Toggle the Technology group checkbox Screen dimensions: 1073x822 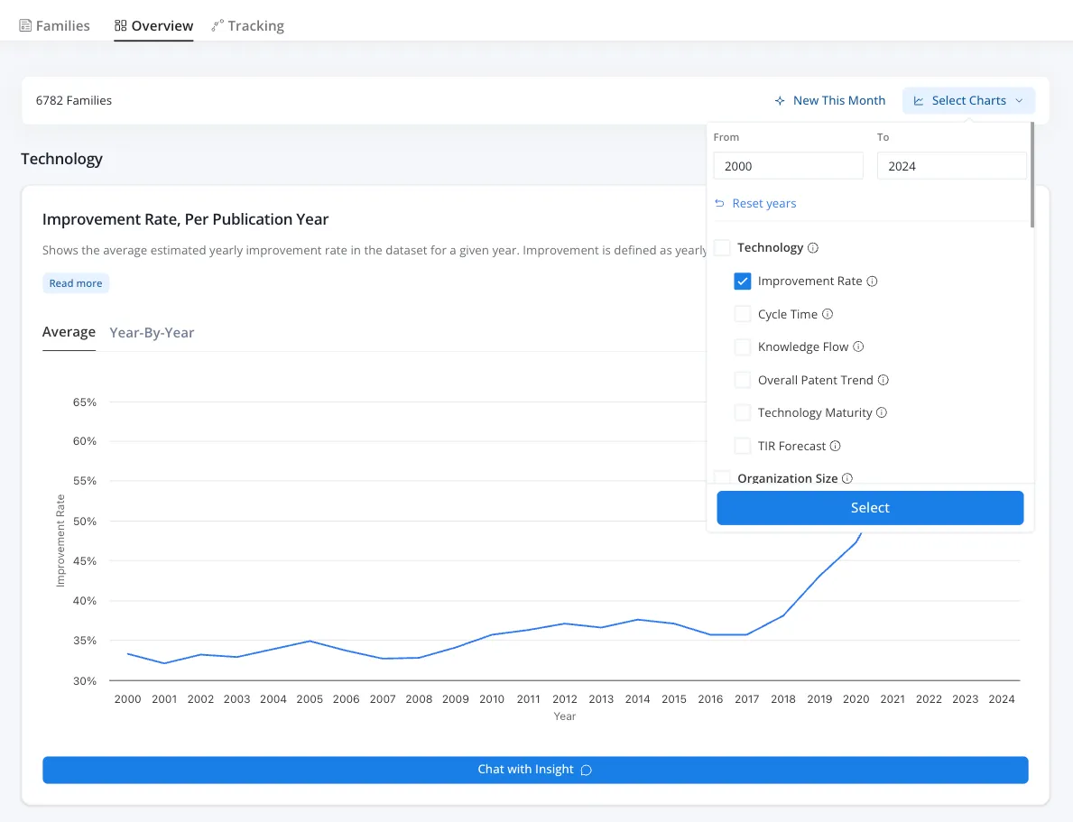(722, 248)
